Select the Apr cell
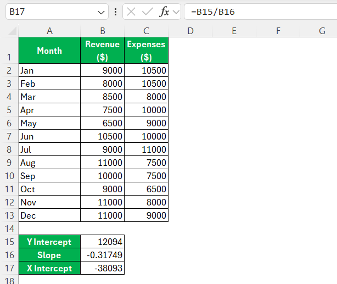 click(x=49, y=110)
